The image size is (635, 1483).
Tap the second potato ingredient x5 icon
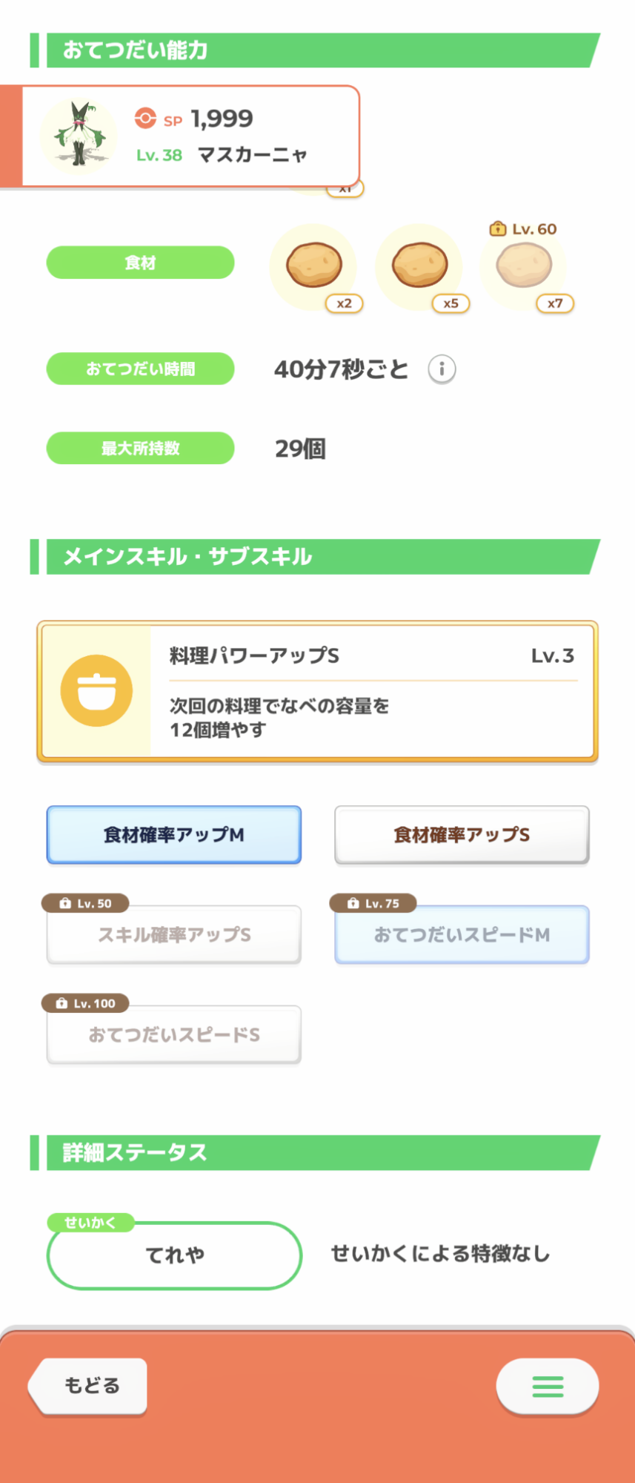pyautogui.click(x=419, y=265)
